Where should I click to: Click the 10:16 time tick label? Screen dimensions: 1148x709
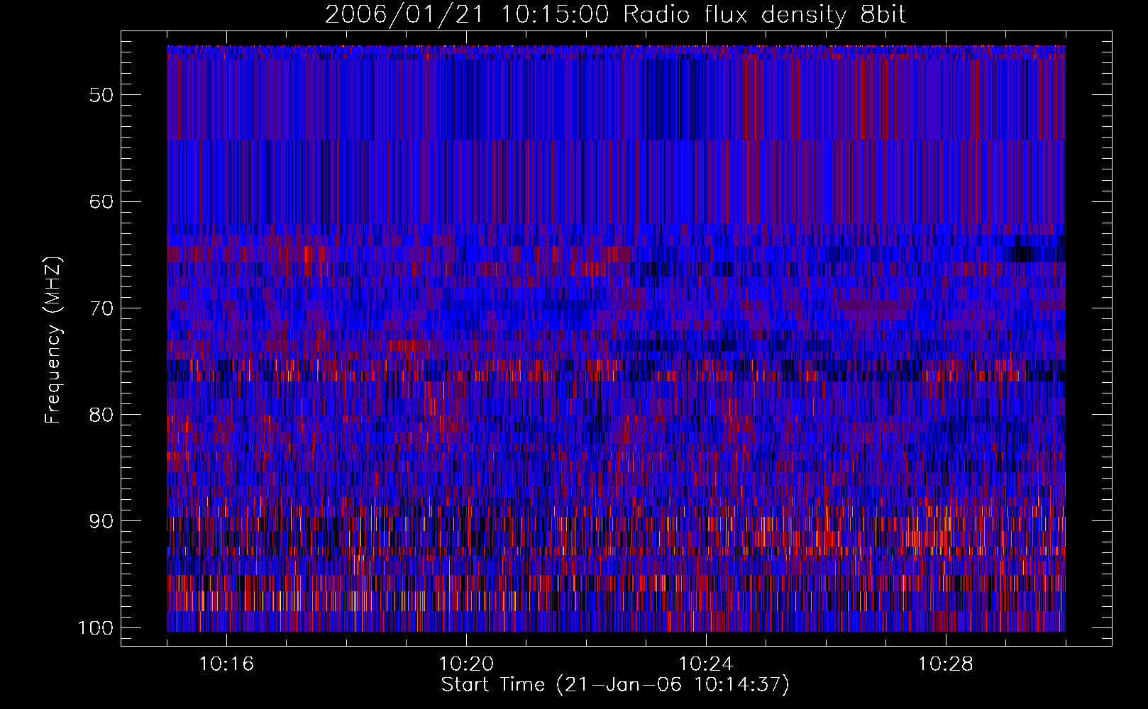pos(226,664)
